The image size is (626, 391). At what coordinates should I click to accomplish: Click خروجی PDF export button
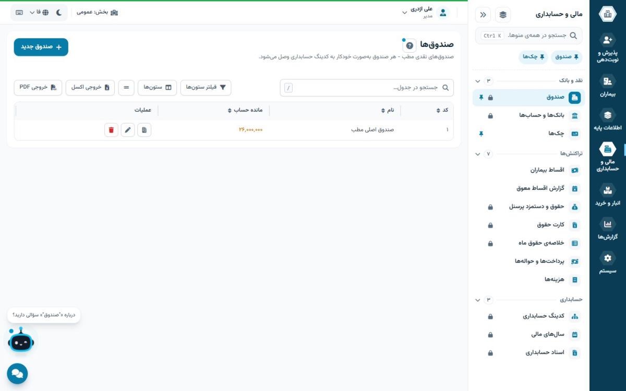point(38,88)
